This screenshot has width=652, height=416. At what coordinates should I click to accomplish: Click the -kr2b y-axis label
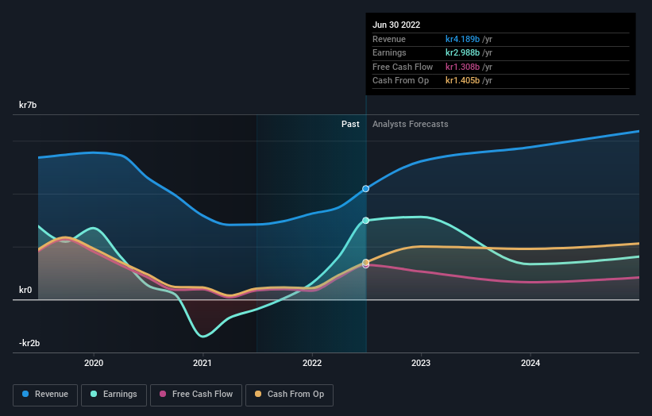[x=29, y=343]
